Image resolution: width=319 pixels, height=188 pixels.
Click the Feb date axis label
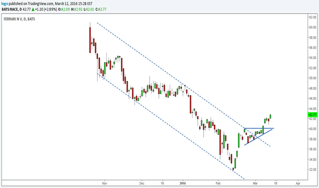click(218, 183)
